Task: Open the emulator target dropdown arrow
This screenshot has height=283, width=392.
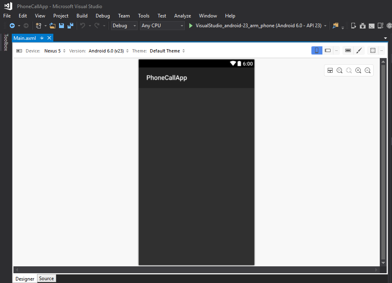Action: point(325,26)
